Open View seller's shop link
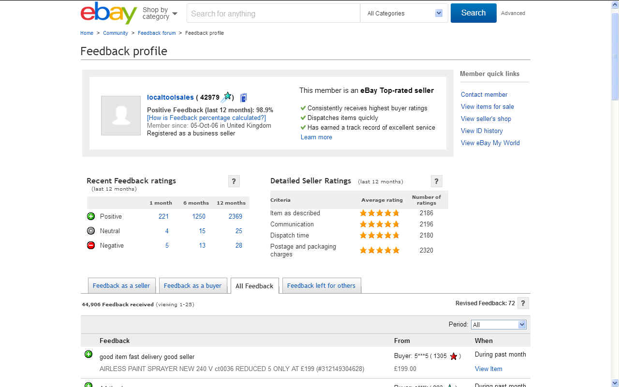The height and width of the screenshot is (387, 619). click(486, 119)
